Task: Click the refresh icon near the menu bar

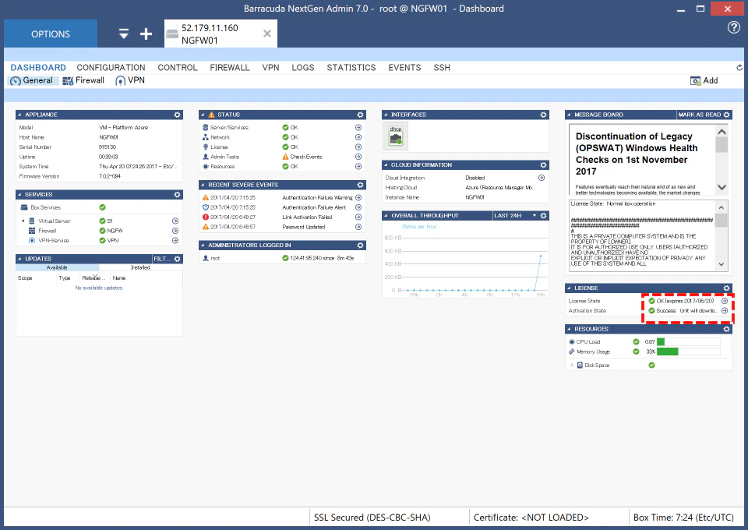Action: 739,68
